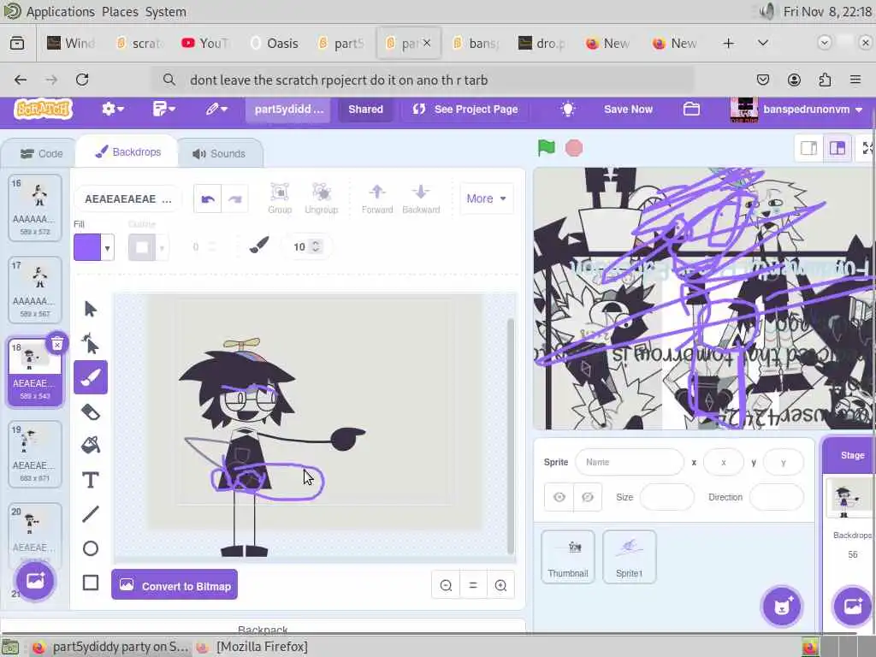Open the System menu
876x657 pixels.
pos(165,11)
